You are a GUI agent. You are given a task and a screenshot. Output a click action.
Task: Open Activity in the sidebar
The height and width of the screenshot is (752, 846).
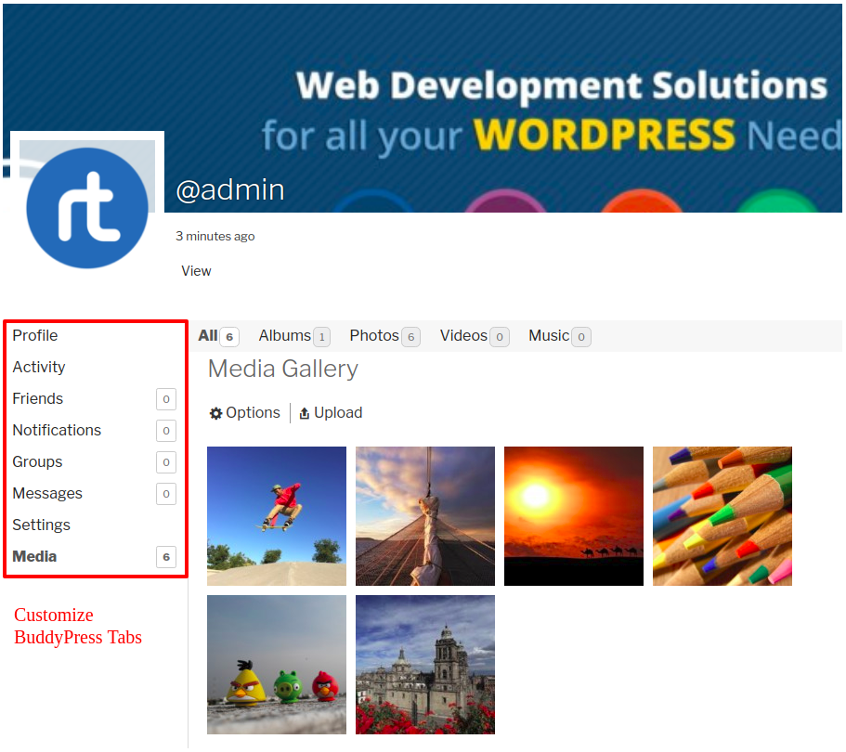[39, 368]
